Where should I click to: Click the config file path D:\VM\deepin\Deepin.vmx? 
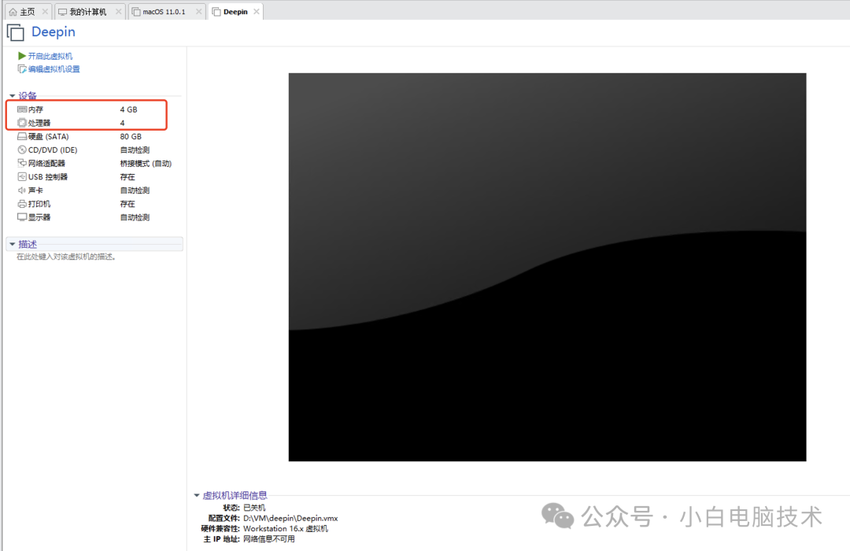pyautogui.click(x=290, y=519)
